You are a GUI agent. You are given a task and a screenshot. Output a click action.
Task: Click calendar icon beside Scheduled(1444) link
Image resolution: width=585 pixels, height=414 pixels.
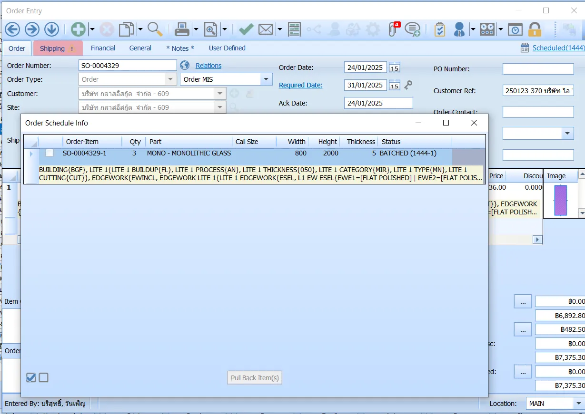click(x=525, y=48)
